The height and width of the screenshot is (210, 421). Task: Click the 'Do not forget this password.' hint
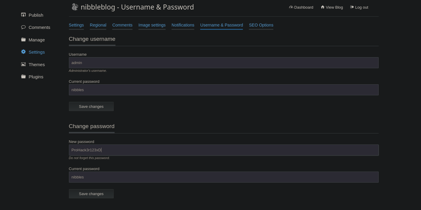click(x=89, y=158)
